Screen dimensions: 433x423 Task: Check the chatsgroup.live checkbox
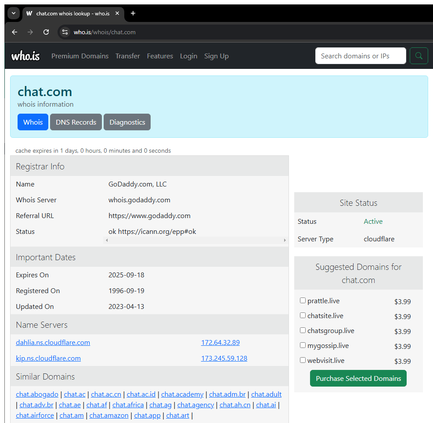303,330
